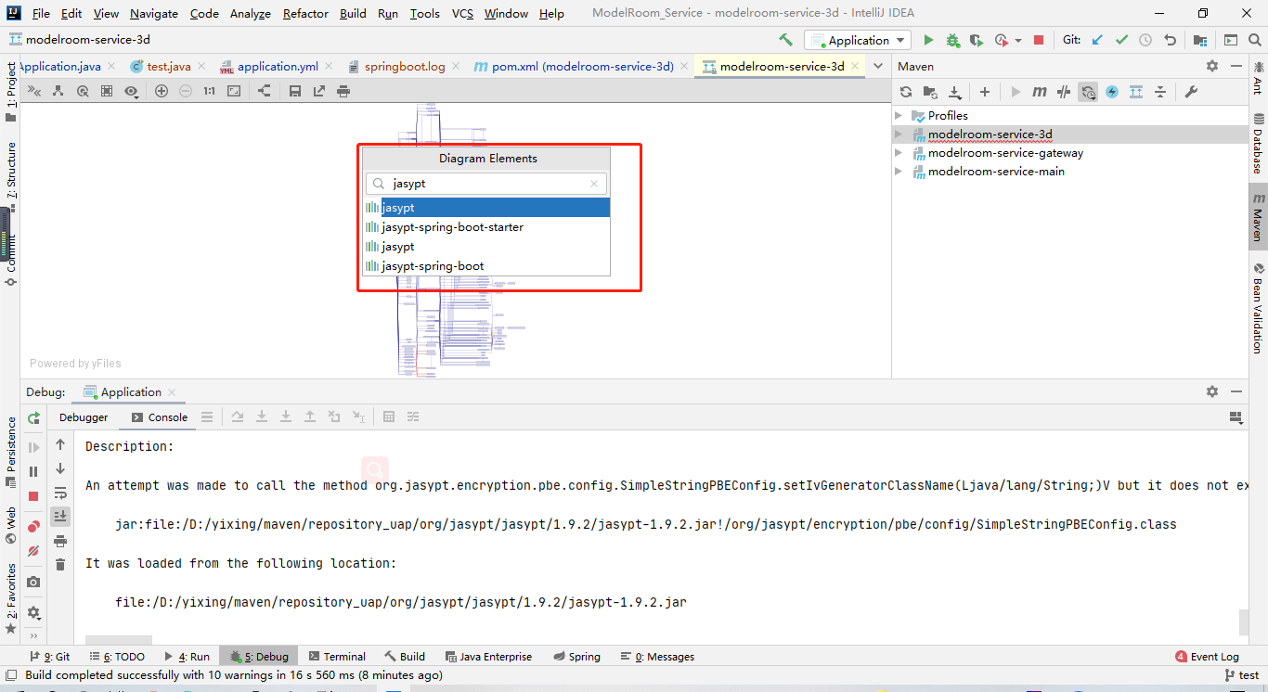Viewport: 1268px width, 692px height.
Task: Expand Profiles node in Maven tree
Action: tap(899, 116)
